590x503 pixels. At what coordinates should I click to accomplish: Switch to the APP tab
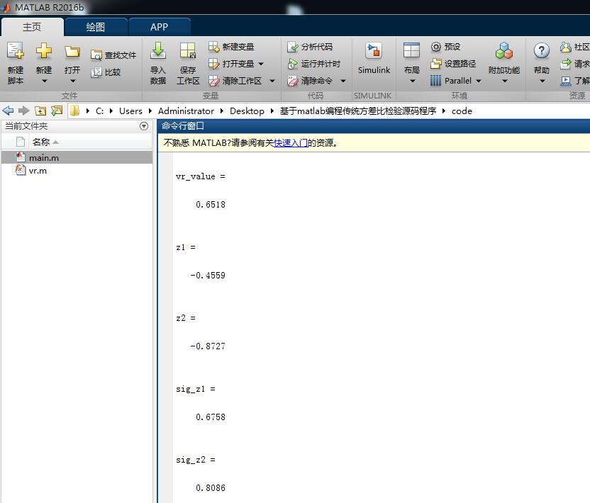159,27
